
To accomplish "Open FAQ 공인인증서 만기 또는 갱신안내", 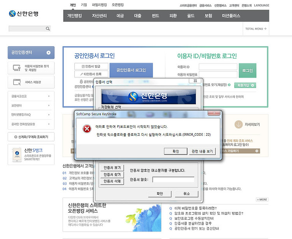I will (197, 228).
